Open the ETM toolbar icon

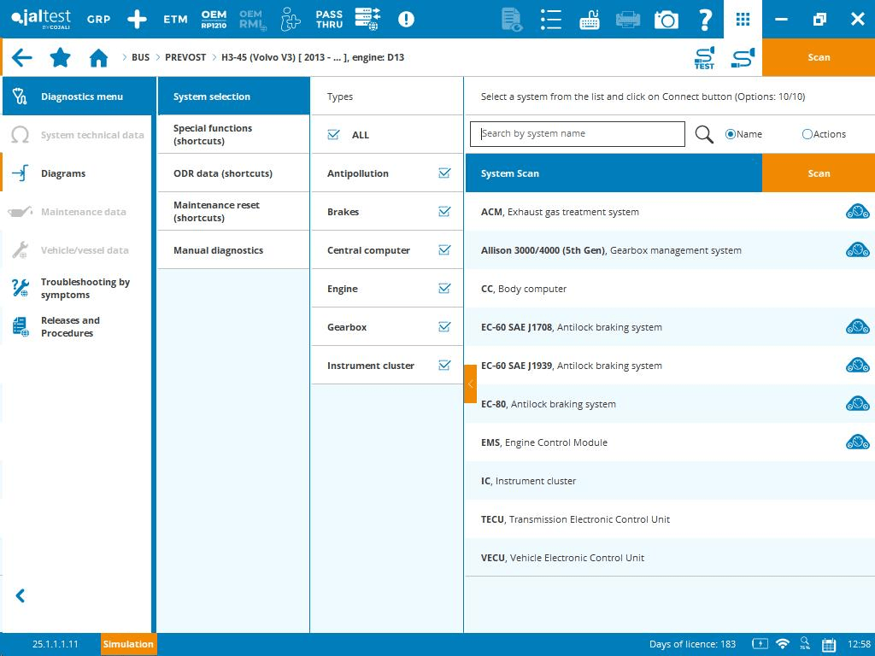(175, 19)
